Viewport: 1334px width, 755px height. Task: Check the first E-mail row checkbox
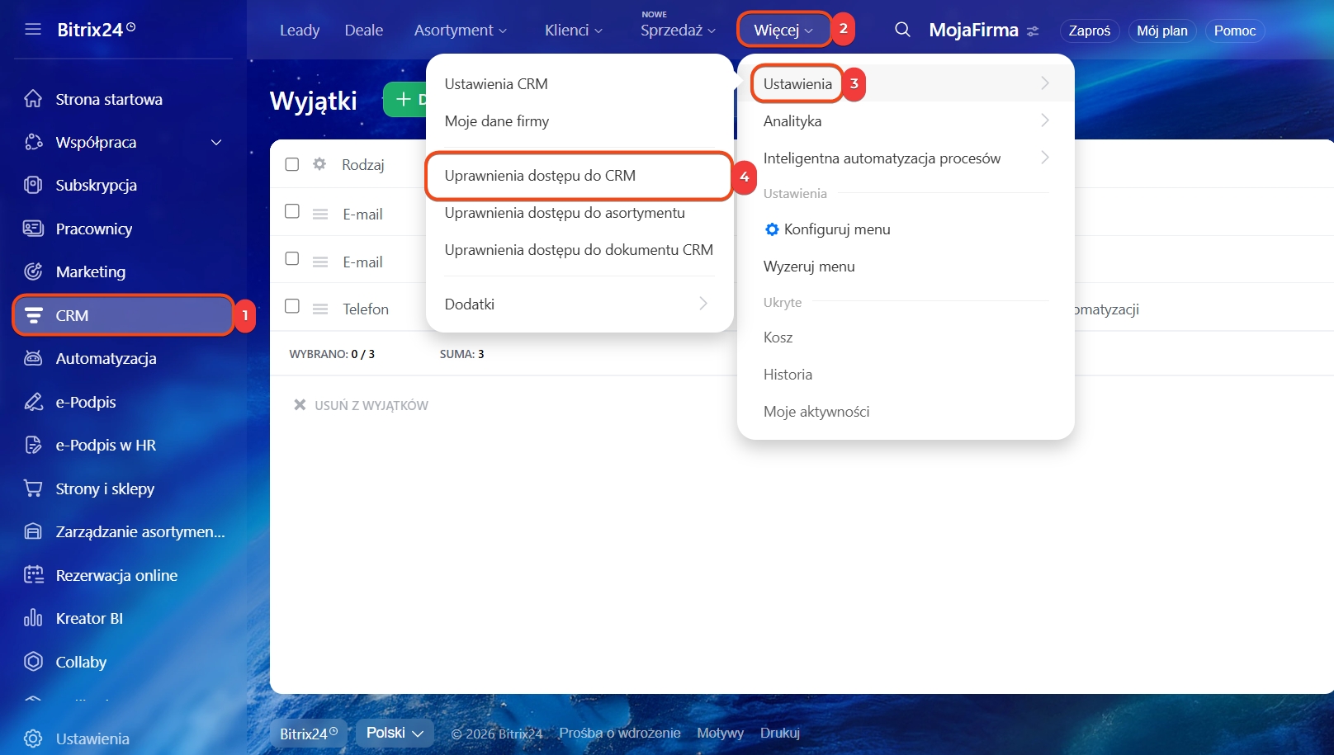(292, 211)
